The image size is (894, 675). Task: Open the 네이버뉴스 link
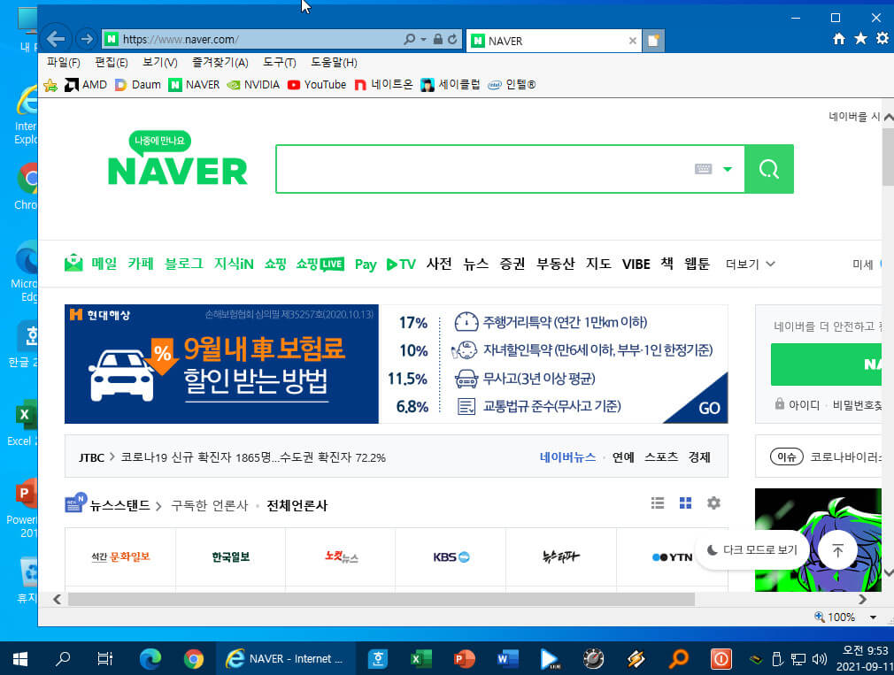567,456
